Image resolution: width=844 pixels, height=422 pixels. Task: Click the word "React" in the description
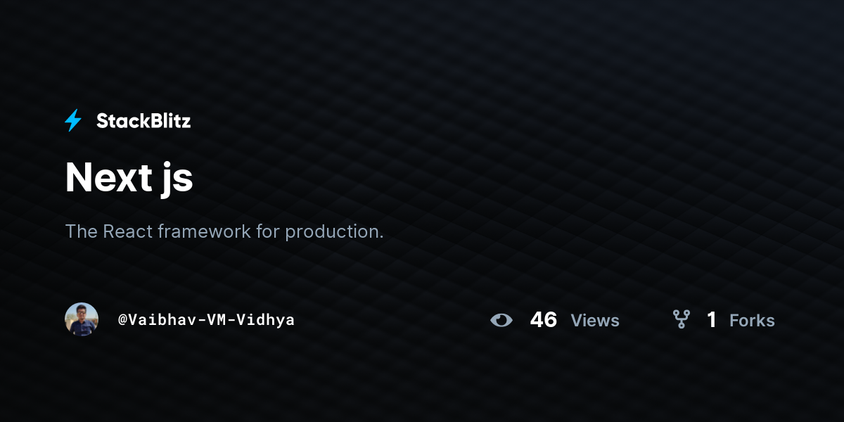click(127, 231)
